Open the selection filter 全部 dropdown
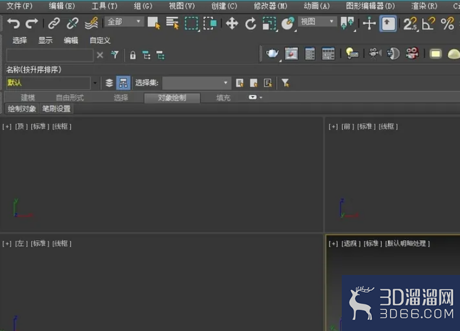 click(124, 22)
